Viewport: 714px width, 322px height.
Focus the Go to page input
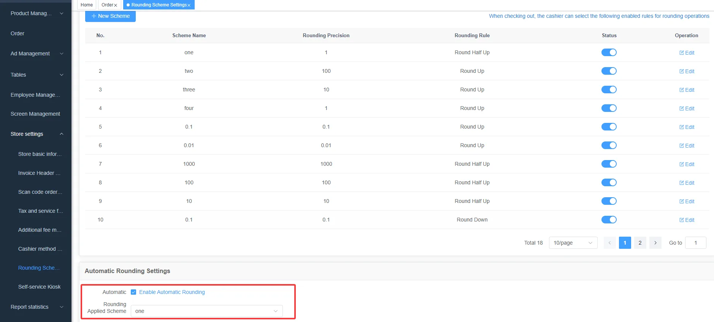[696, 243]
